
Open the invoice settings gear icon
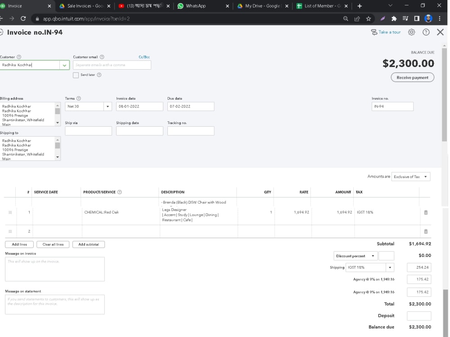411,32
